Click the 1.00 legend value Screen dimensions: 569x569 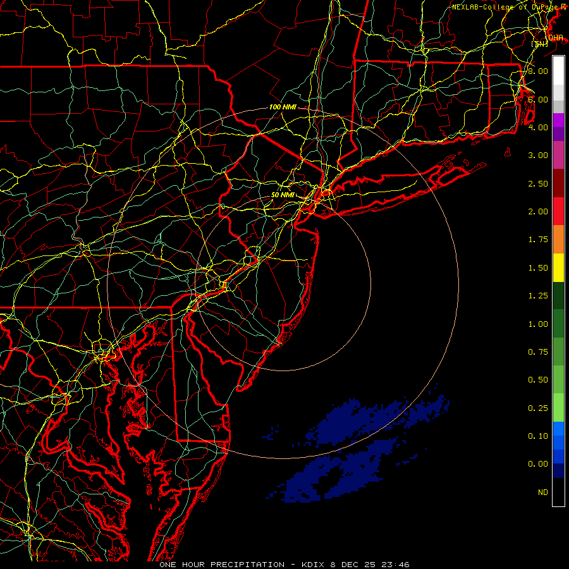point(538,324)
